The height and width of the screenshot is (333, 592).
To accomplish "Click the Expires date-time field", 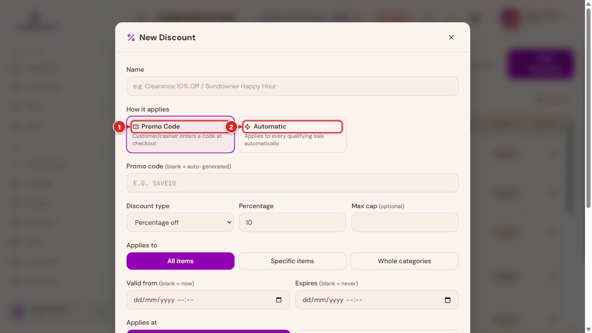I will tap(377, 300).
